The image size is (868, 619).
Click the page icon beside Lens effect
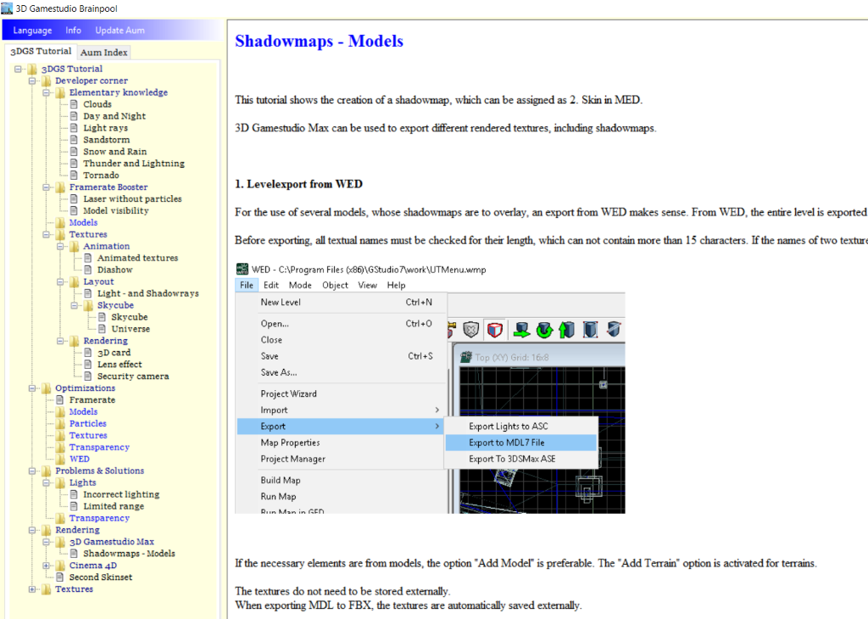[x=87, y=365]
